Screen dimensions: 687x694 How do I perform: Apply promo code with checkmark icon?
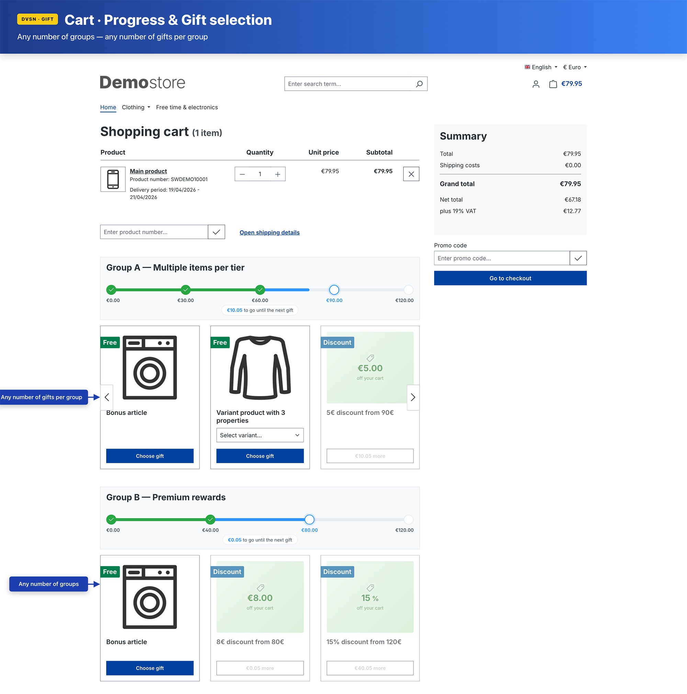point(577,258)
